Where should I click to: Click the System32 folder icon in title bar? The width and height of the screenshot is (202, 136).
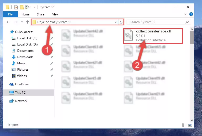pyautogui.click(x=7, y=7)
